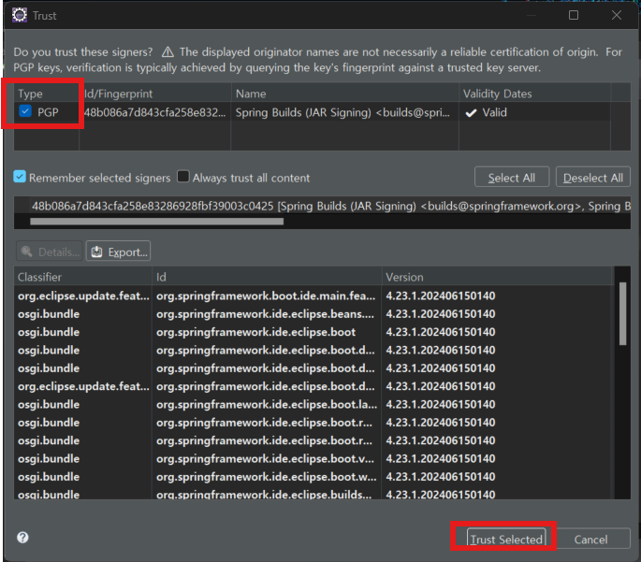Click the Eclipse Trust dialog title icon
Screen dimensions: 641x562
[x=20, y=15]
